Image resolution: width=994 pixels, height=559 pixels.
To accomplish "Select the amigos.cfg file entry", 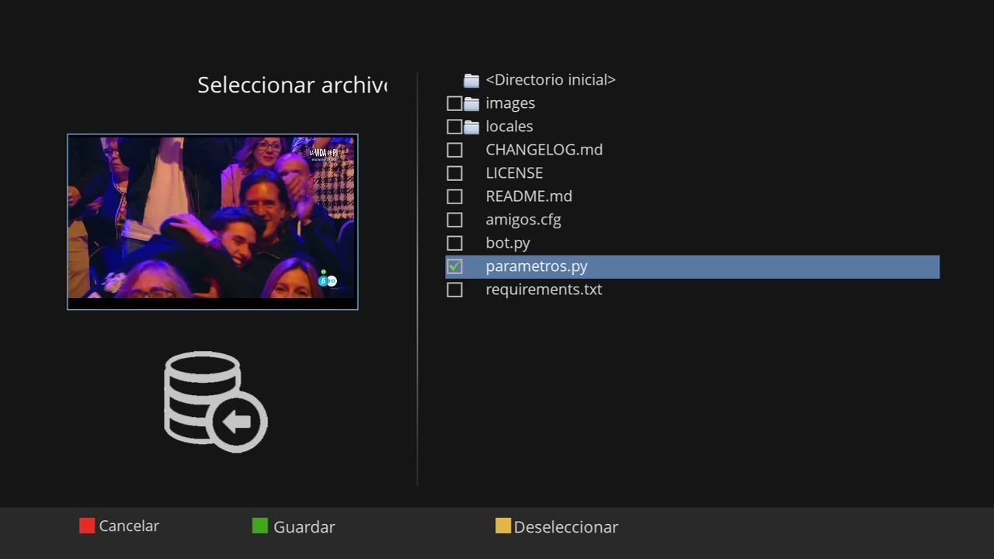I will [x=523, y=220].
